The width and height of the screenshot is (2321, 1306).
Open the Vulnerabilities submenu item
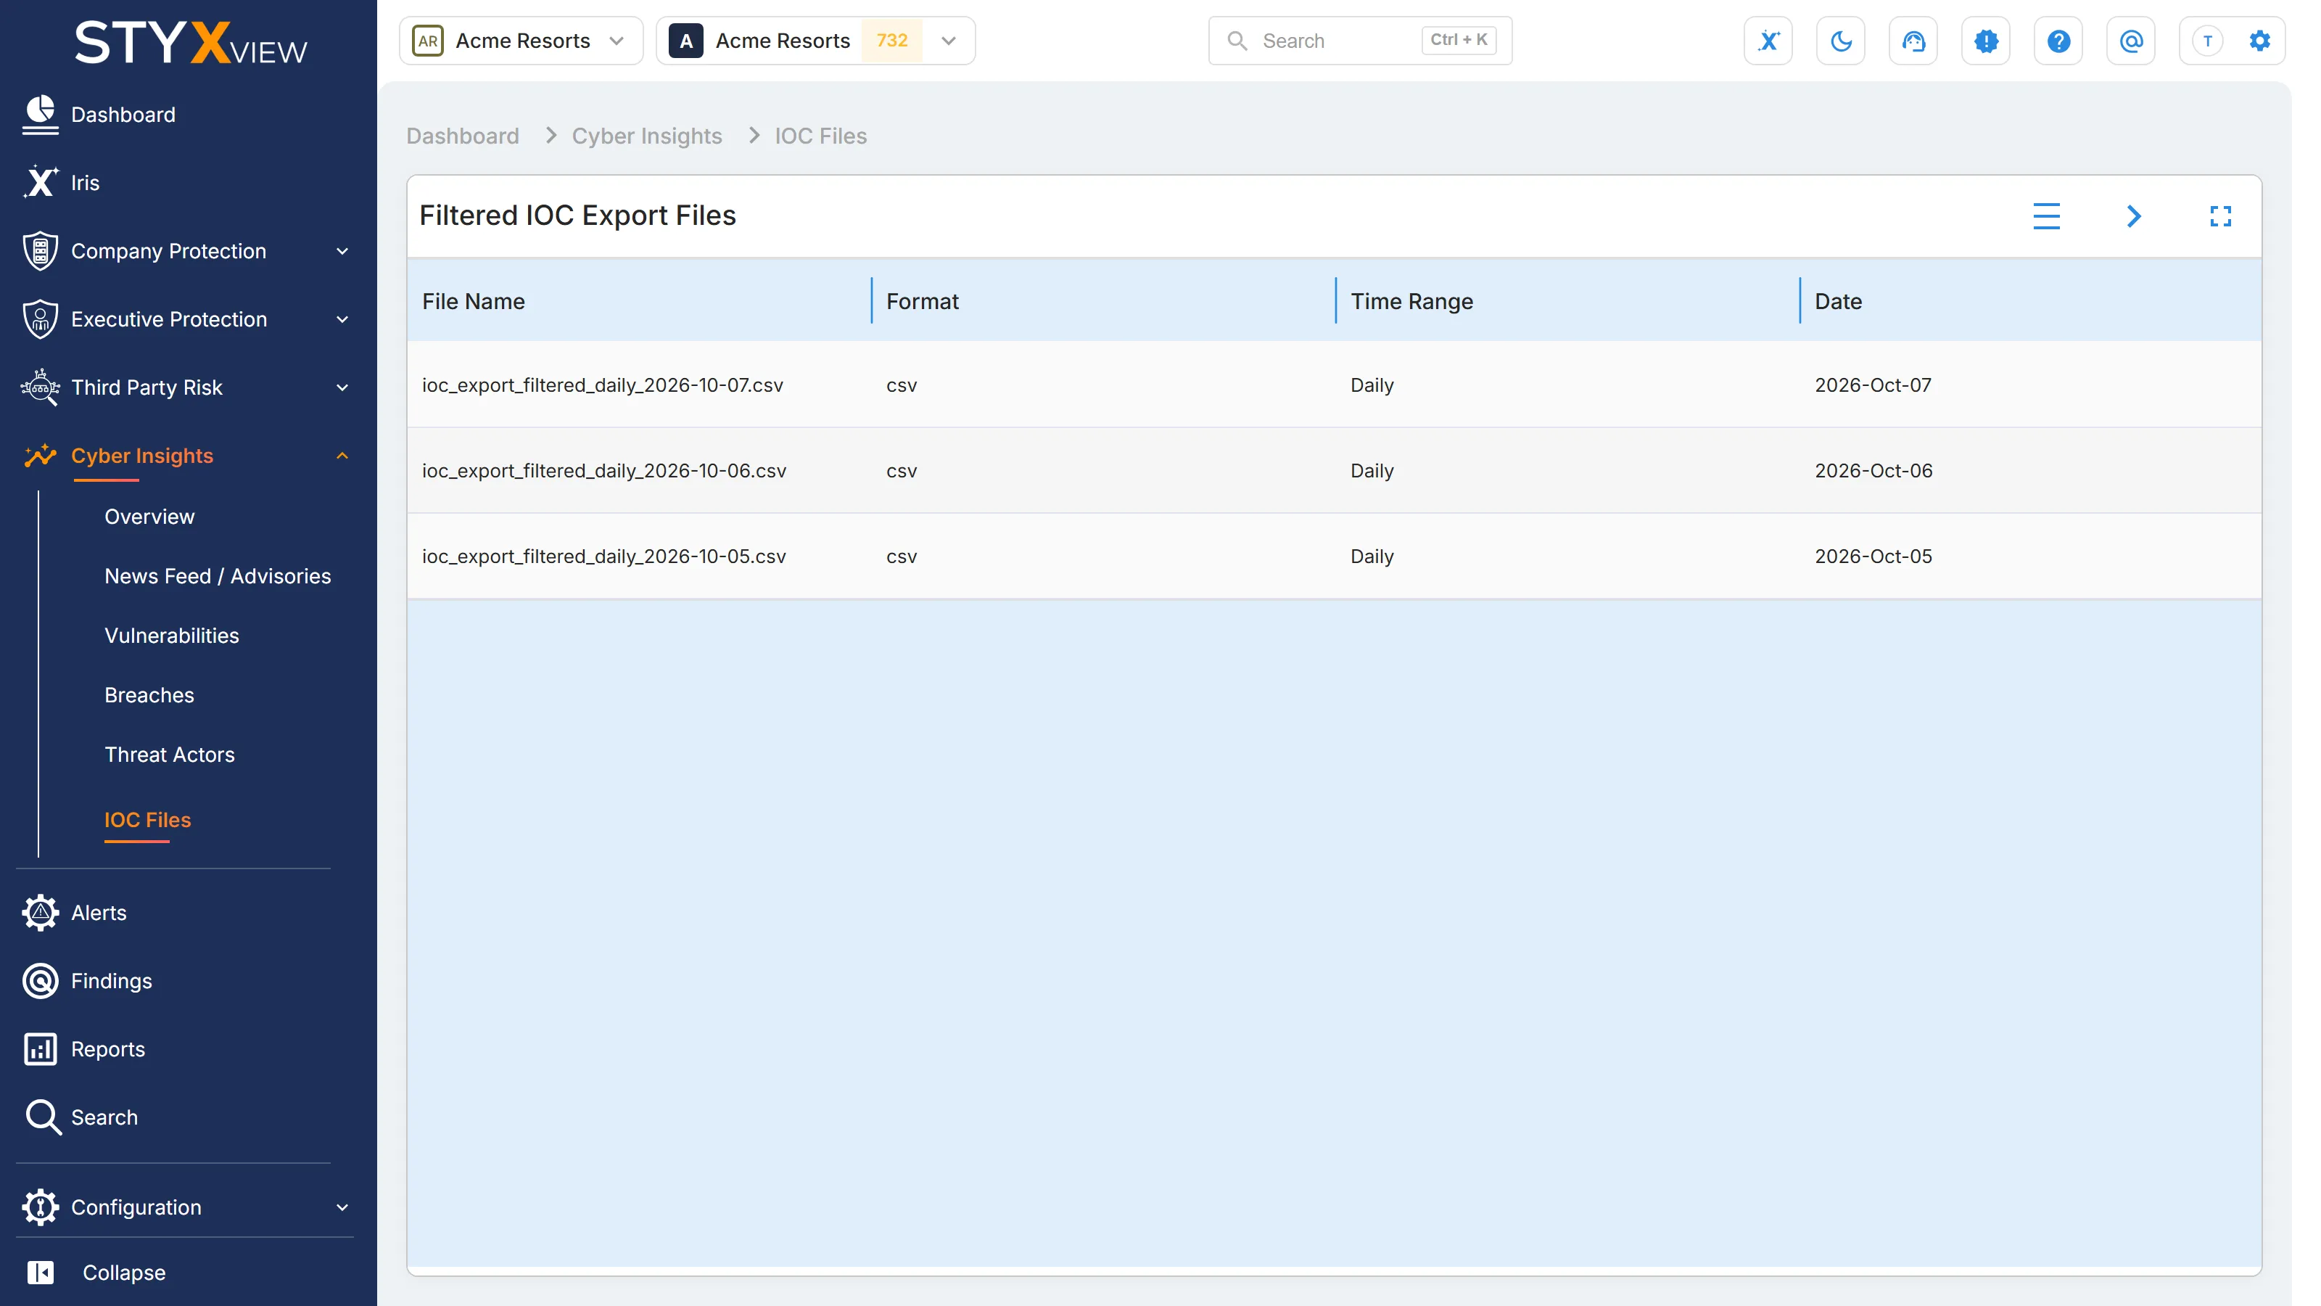point(172,636)
